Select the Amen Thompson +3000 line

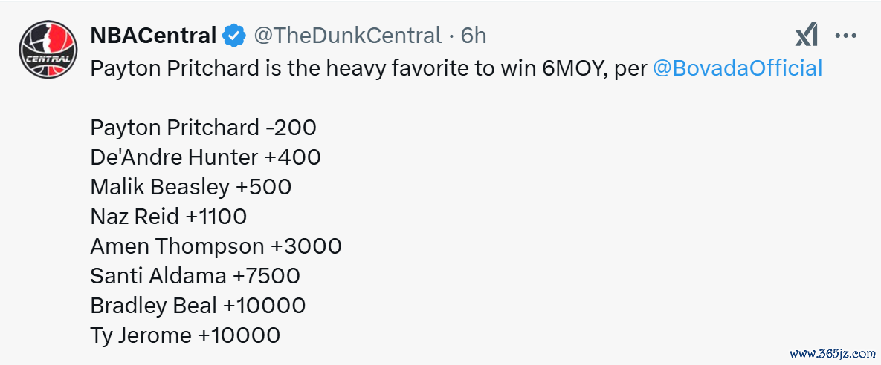click(x=216, y=246)
